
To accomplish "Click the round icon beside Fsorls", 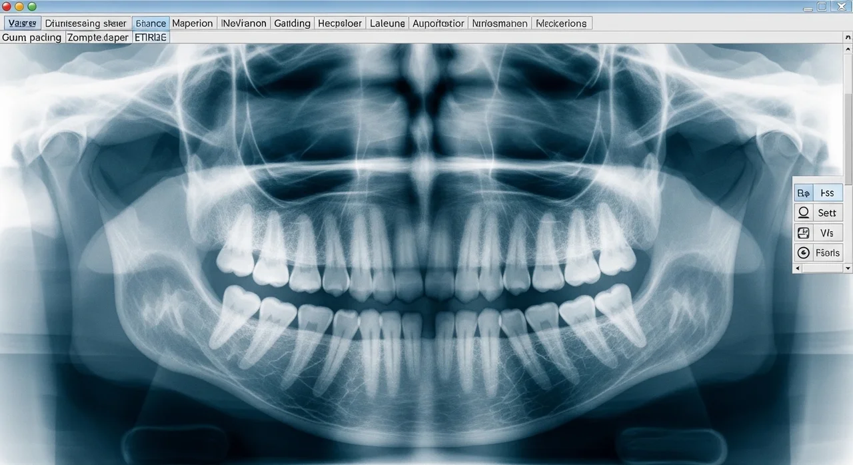I will (804, 253).
